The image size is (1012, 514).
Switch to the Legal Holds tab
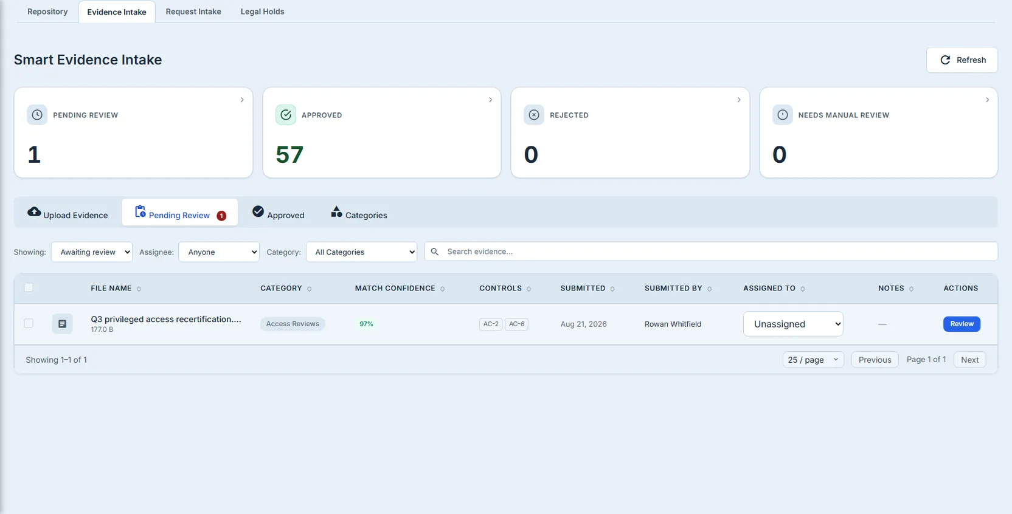pyautogui.click(x=262, y=12)
